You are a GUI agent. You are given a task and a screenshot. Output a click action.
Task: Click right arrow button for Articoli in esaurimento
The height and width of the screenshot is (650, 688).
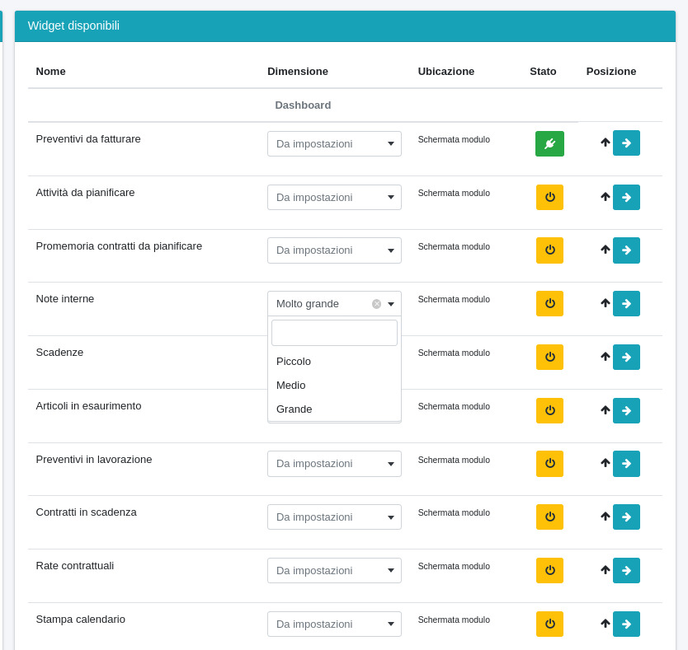click(x=626, y=410)
